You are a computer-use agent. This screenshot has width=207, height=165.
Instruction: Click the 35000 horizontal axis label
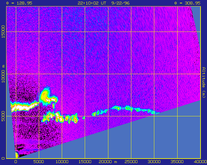tap(177, 162)
